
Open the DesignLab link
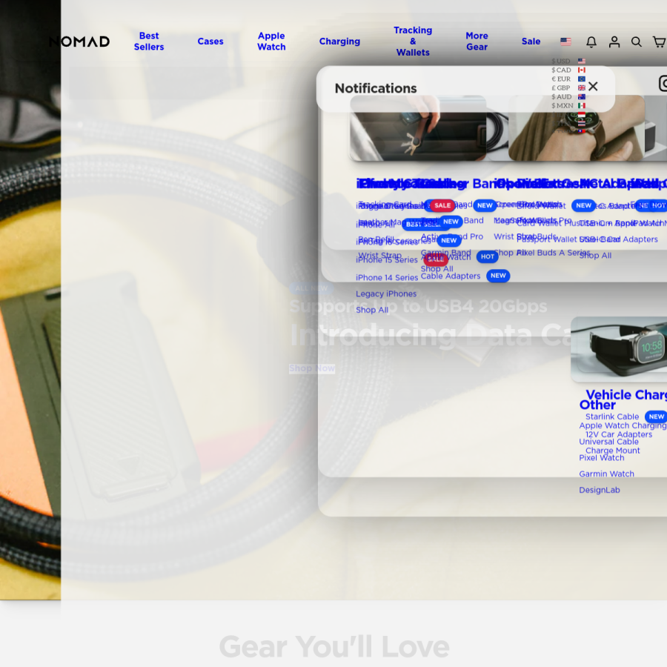[x=600, y=491]
